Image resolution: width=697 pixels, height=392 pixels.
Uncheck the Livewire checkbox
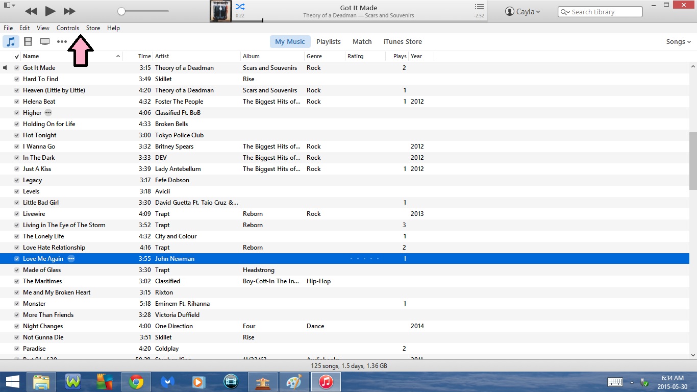[17, 214]
